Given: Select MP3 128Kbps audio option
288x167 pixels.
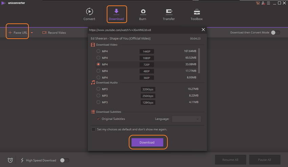Looking at the screenshot, I should tap(98, 102).
